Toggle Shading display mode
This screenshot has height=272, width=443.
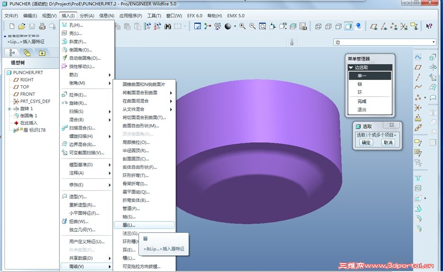[349, 26]
